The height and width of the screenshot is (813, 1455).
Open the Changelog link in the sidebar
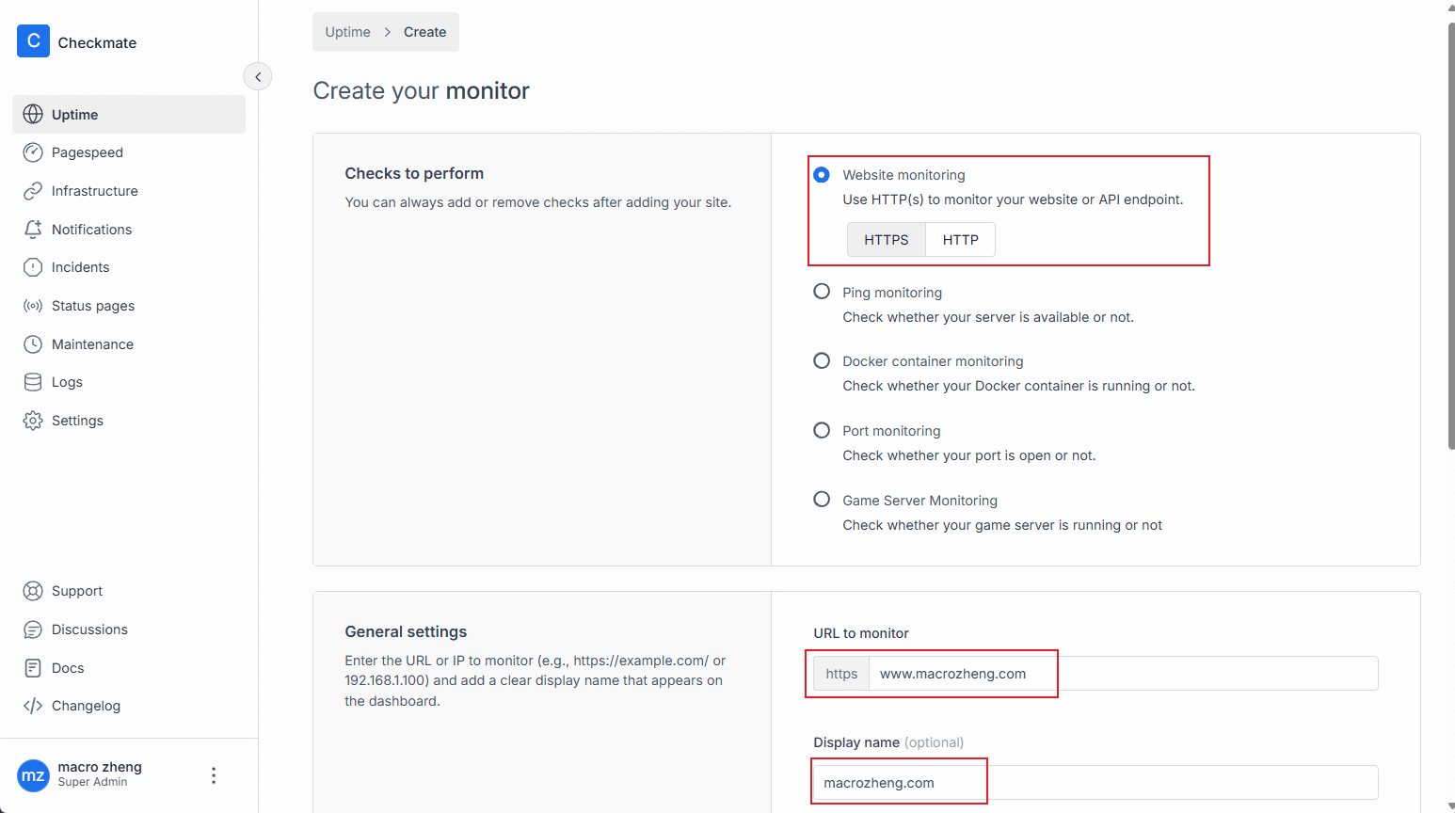(86, 706)
